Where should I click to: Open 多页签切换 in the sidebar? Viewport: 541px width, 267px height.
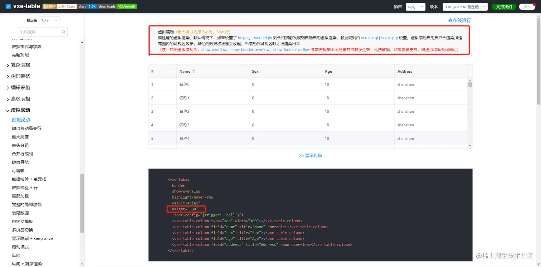coord(22,230)
